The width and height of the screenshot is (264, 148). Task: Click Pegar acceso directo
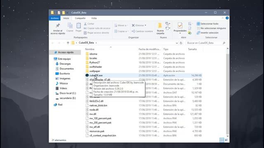tap(97, 33)
